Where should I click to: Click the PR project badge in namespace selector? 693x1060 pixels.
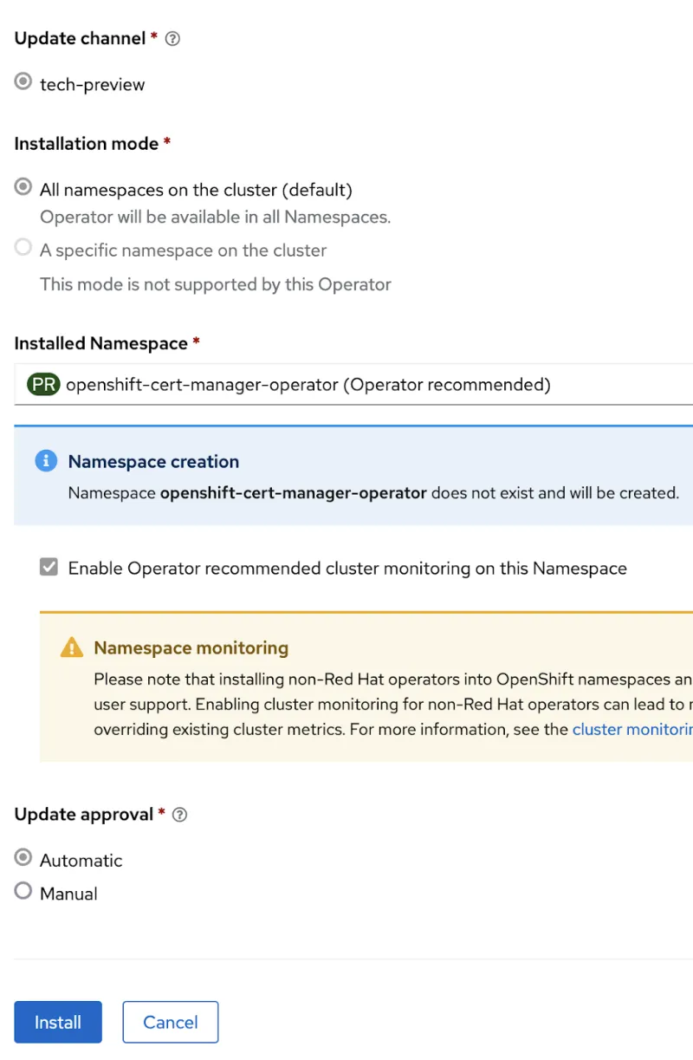coord(42,384)
